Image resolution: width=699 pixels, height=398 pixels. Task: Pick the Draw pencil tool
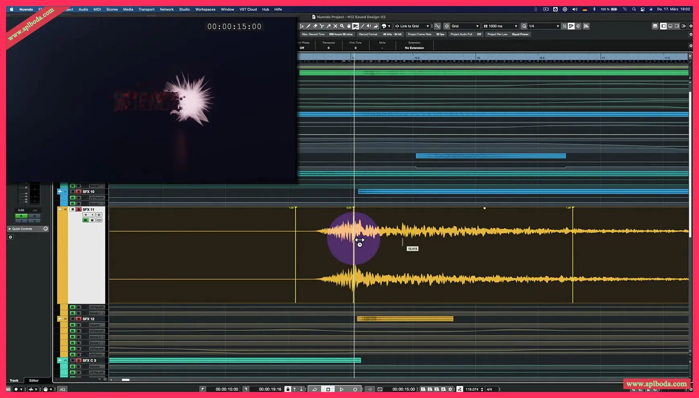[x=308, y=26]
